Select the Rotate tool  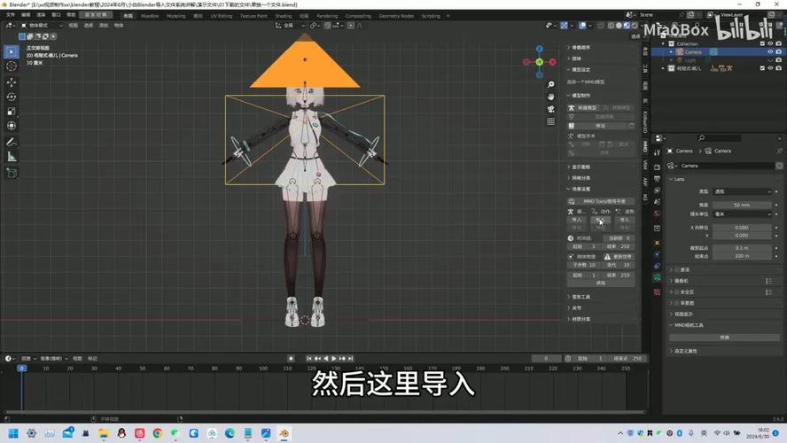(x=12, y=97)
